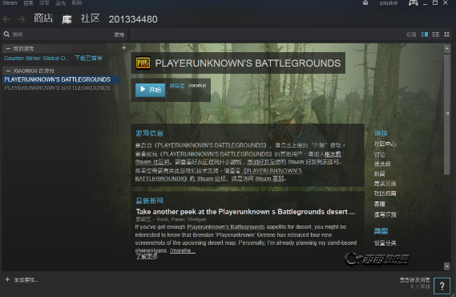Open the Steam 社区组 link in game info
Image resolution: width=456 pixels, height=297 pixels.
152,162
